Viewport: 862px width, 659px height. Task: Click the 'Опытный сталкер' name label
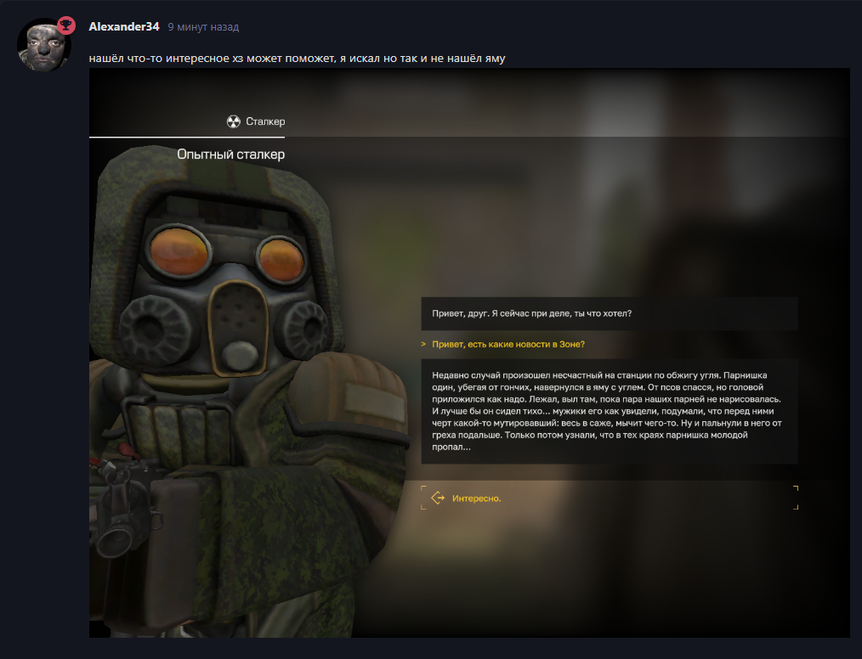point(231,155)
